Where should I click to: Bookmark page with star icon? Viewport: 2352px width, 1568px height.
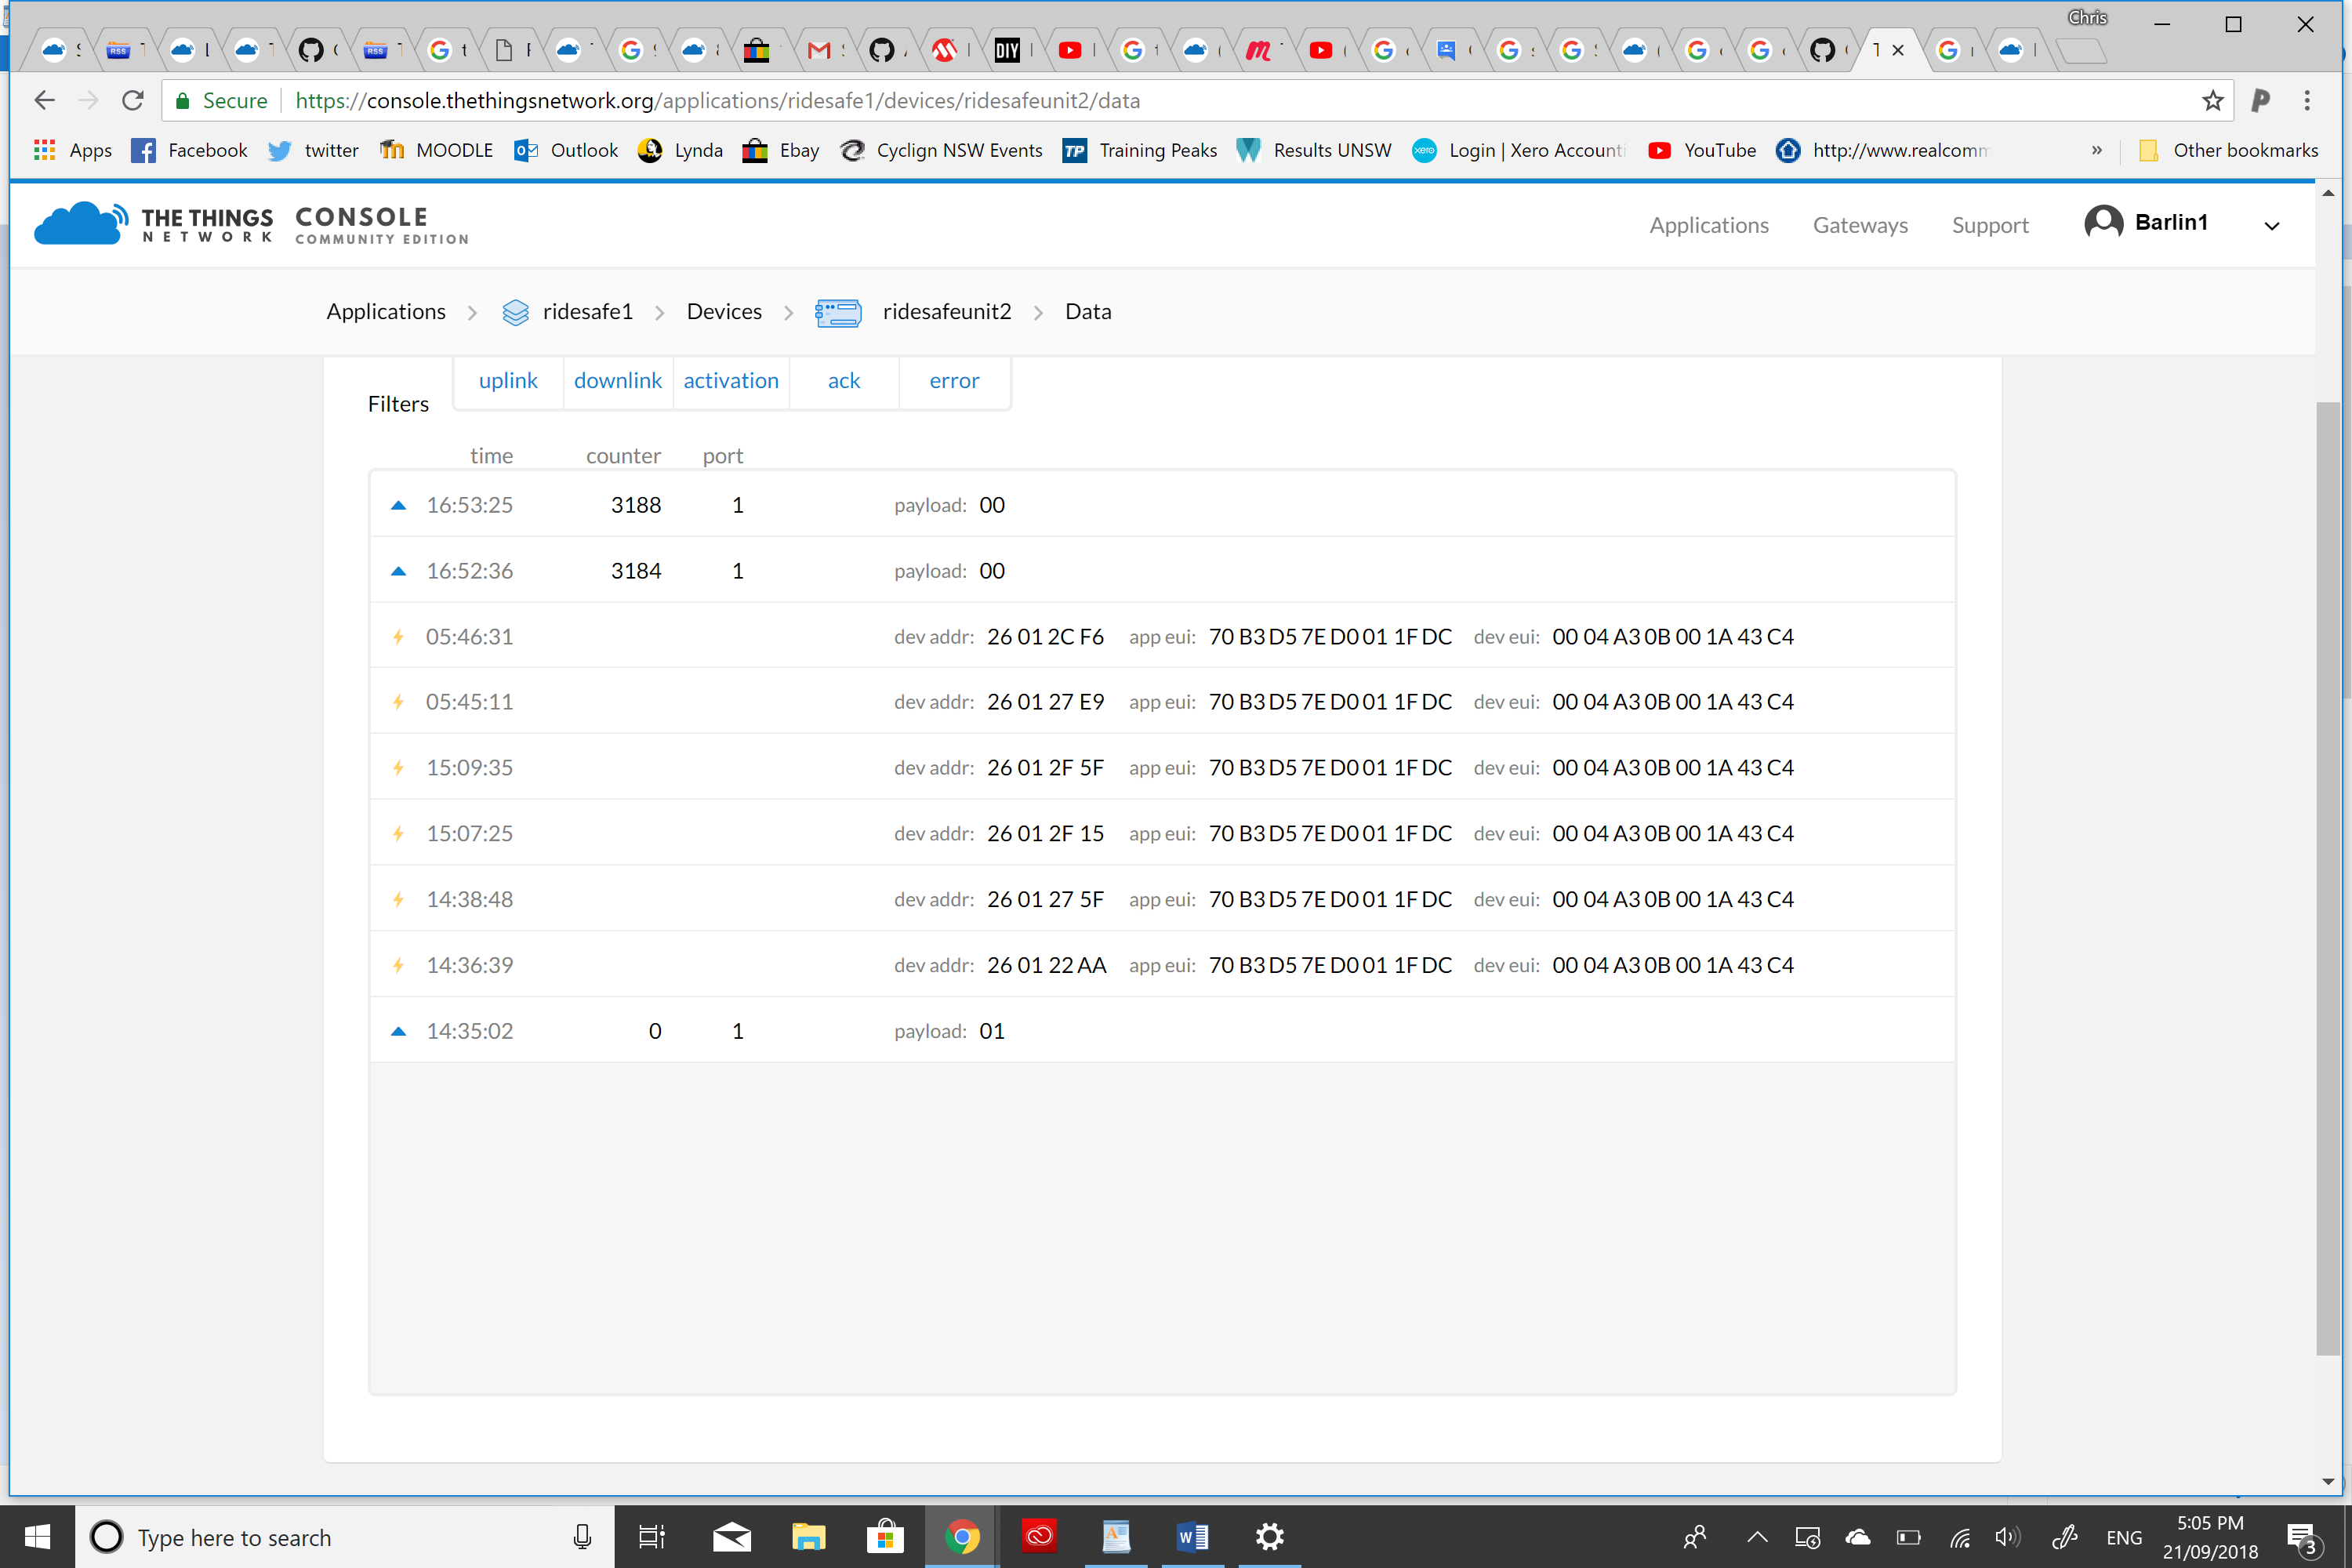pos(2212,101)
